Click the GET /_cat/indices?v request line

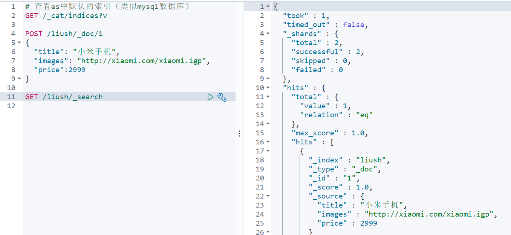tap(66, 16)
